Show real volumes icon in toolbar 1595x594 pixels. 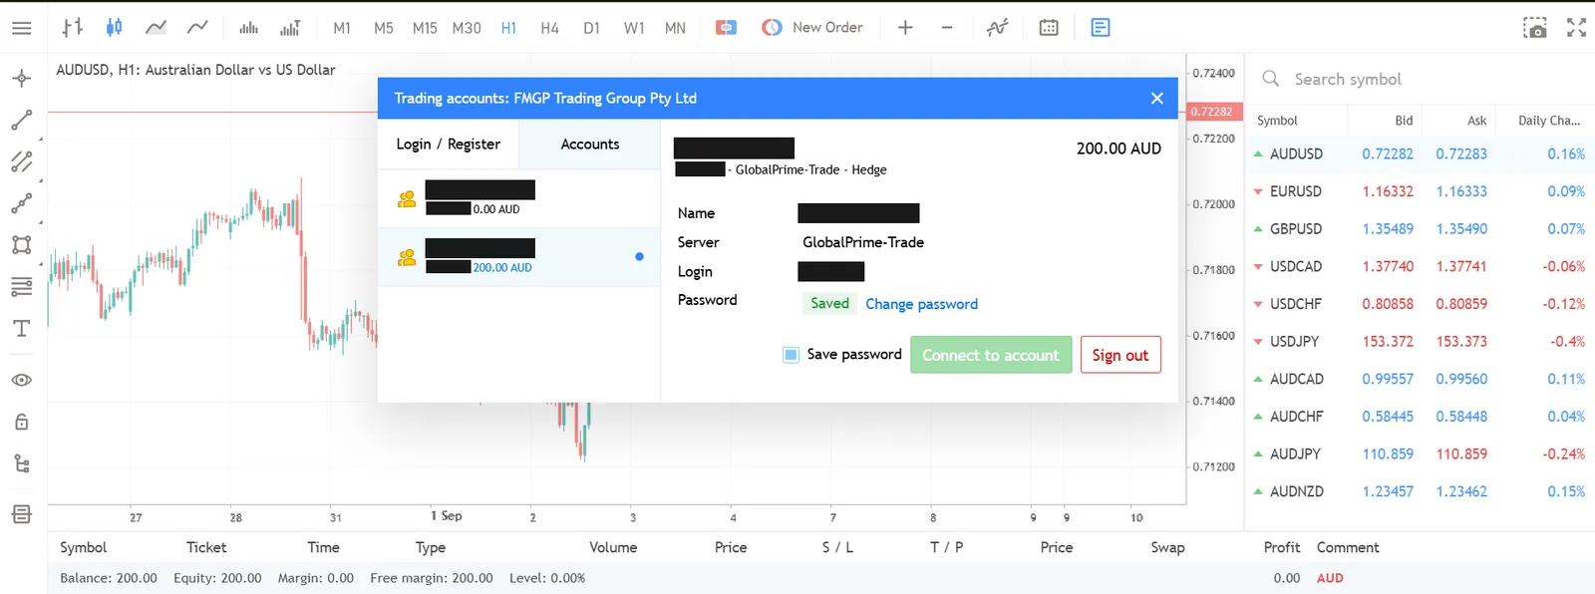290,28
